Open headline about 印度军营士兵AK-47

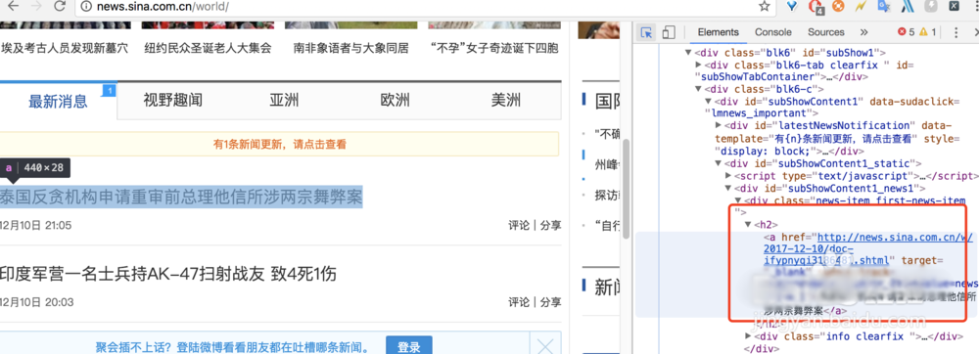click(168, 274)
